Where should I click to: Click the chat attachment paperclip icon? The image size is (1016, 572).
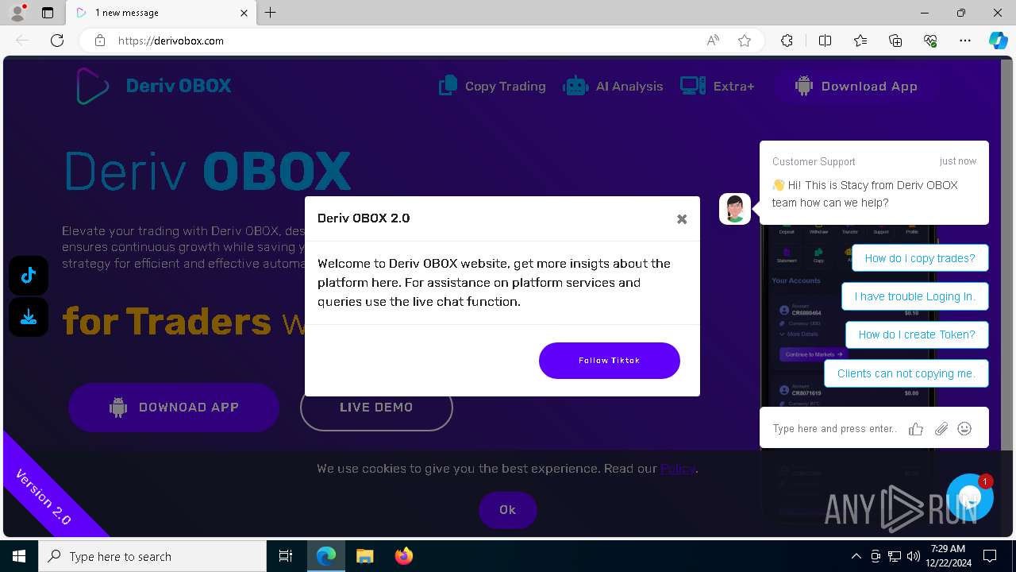point(941,429)
